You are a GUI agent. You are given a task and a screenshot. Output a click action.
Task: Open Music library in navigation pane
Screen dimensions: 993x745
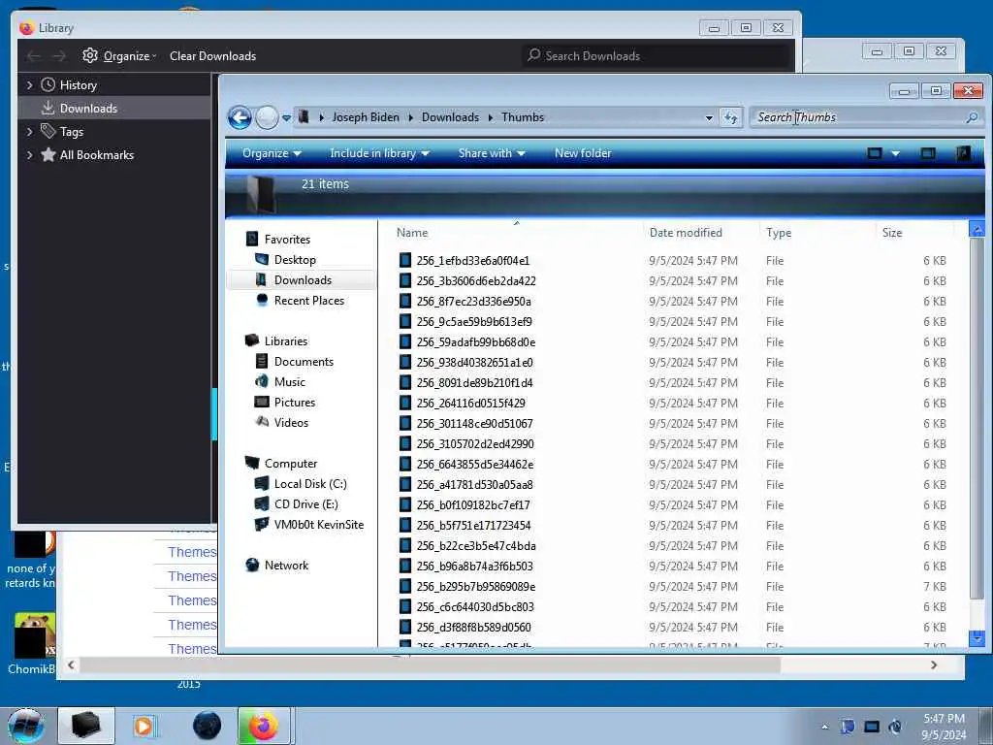[x=289, y=381]
